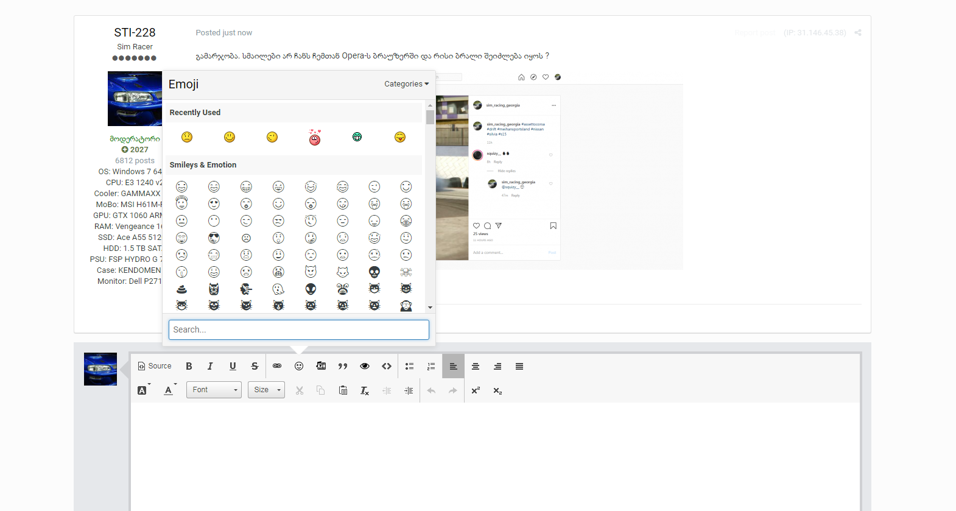The height and width of the screenshot is (511, 956).
Task: Click the paste clipboard icon
Action: [343, 390]
